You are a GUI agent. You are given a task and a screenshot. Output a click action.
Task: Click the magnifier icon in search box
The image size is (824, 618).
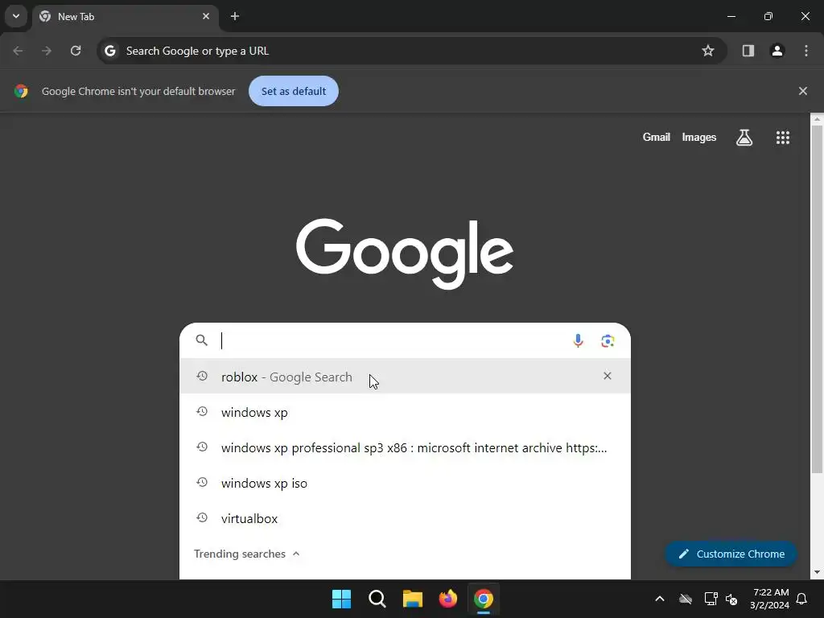click(x=202, y=340)
